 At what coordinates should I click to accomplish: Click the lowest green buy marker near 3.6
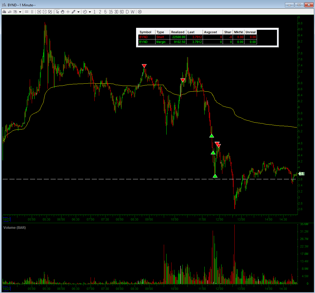point(215,176)
